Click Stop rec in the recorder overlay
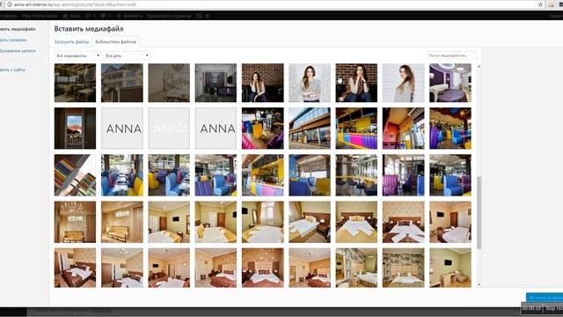 (554, 308)
